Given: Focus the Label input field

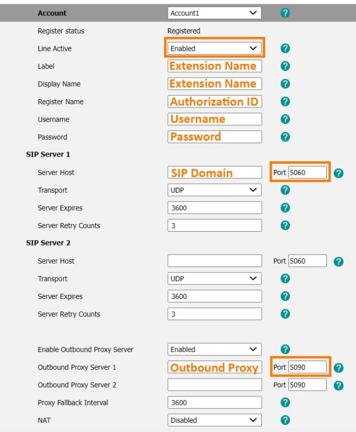Looking at the screenshot, I should tap(214, 66).
